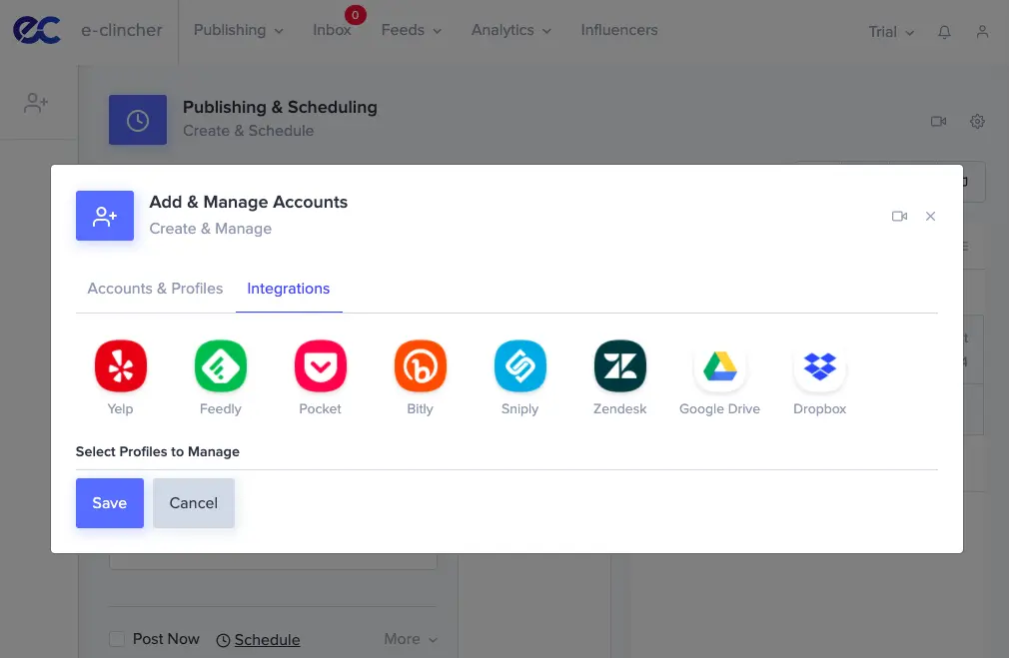This screenshot has height=658, width=1009.
Task: Choose the Feedly integration icon
Action: tap(220, 366)
